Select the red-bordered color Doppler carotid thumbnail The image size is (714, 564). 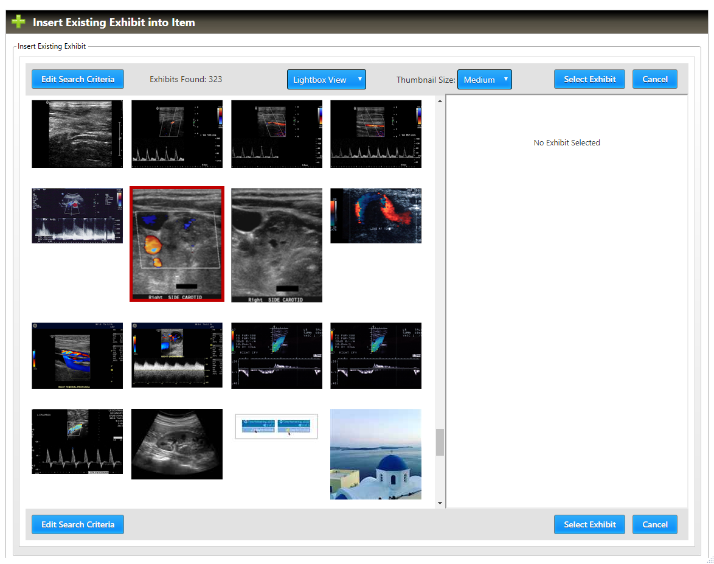click(x=177, y=244)
